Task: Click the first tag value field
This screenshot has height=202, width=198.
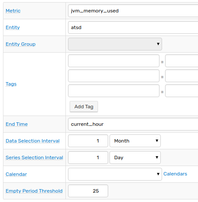Action: tap(181, 61)
